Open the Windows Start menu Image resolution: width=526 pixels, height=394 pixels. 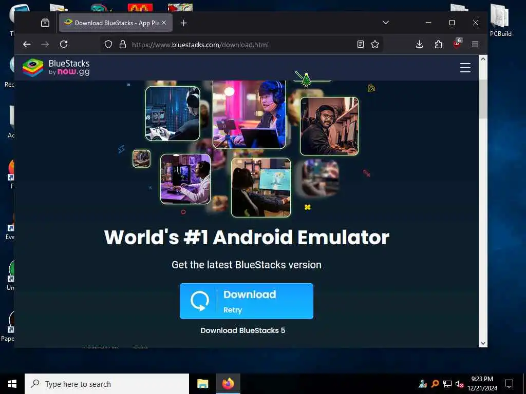12,384
